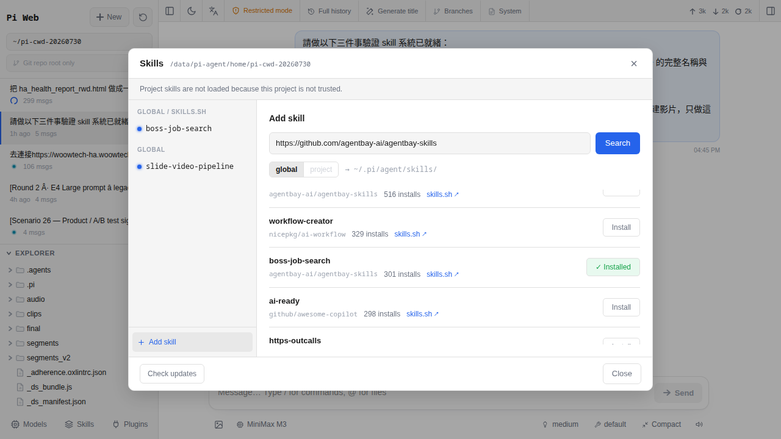Viewport: 781px width, 439px height.
Task: Click the 3k upload tokens indicator
Action: click(x=697, y=11)
